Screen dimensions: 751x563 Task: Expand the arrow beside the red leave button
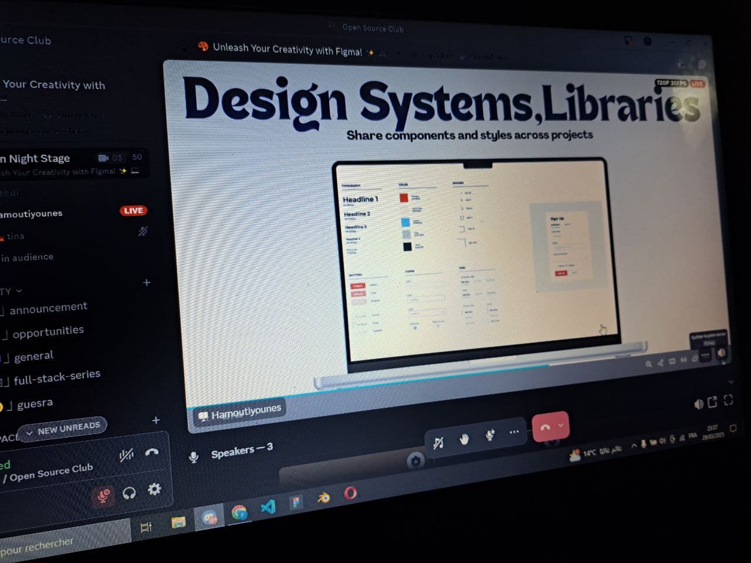(561, 425)
